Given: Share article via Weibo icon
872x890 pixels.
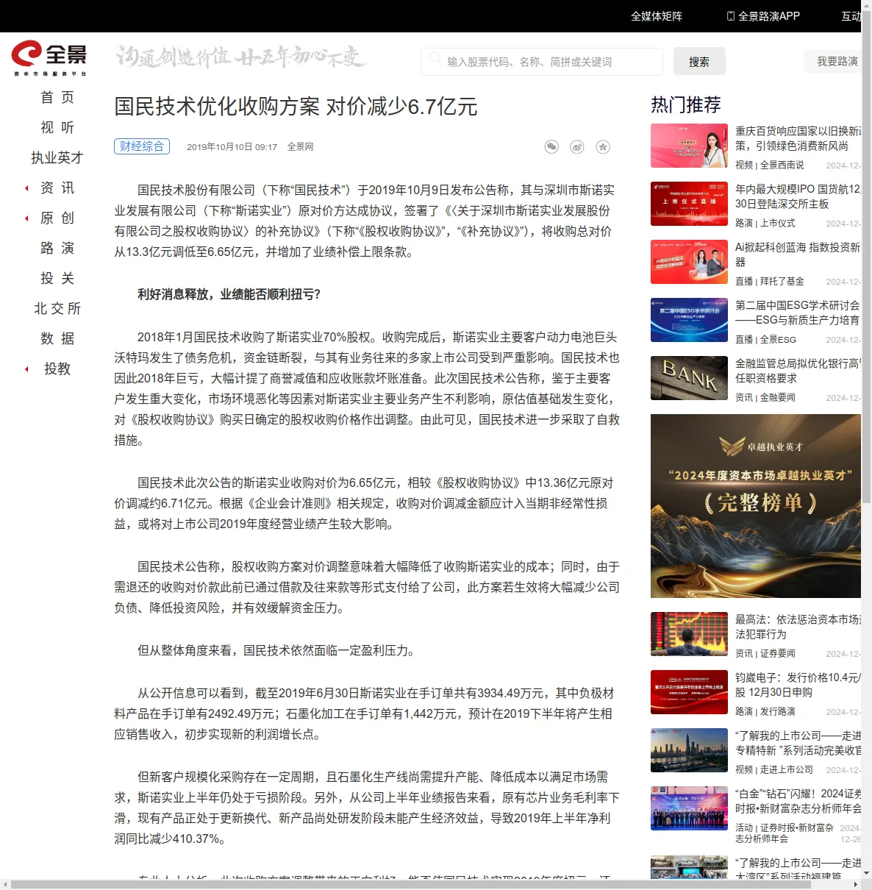Looking at the screenshot, I should click(x=577, y=147).
